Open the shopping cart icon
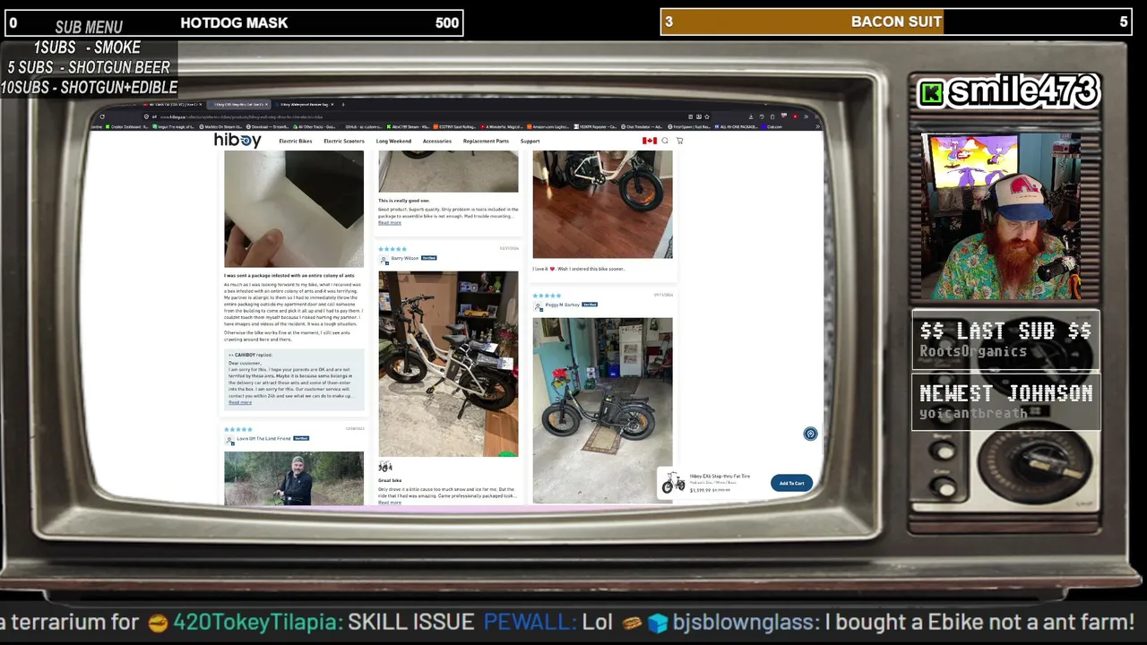The height and width of the screenshot is (645, 1147). 679,141
